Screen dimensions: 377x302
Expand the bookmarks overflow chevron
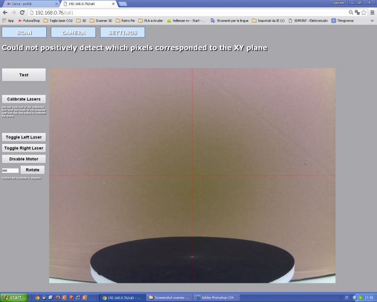click(x=372, y=21)
